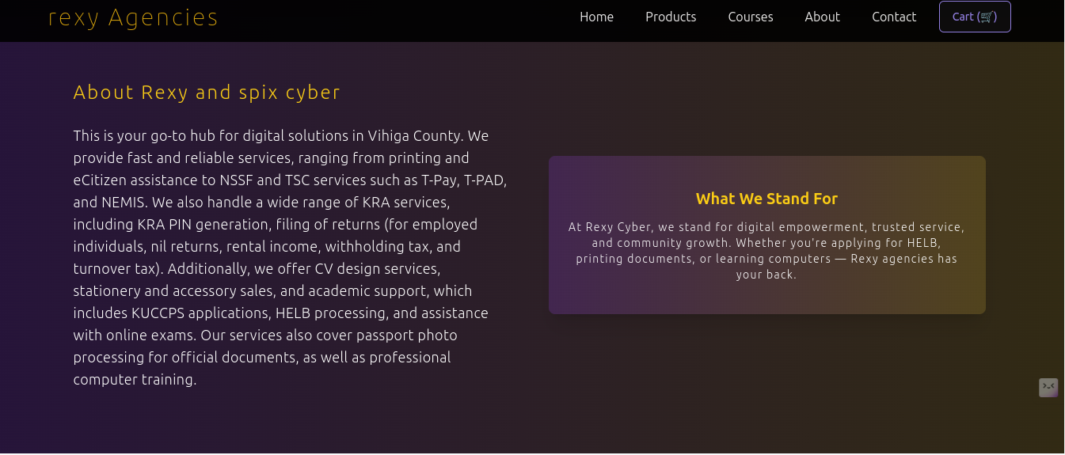Click the About Rexy and spix cyber heading
1065x455 pixels.
point(207,93)
